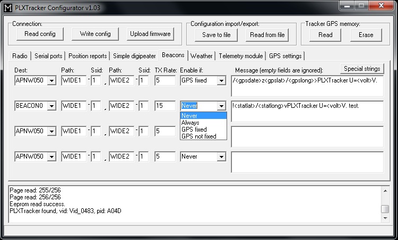Click the empty fourth row message box
The image size is (398, 240).
pyautogui.click(x=307, y=162)
